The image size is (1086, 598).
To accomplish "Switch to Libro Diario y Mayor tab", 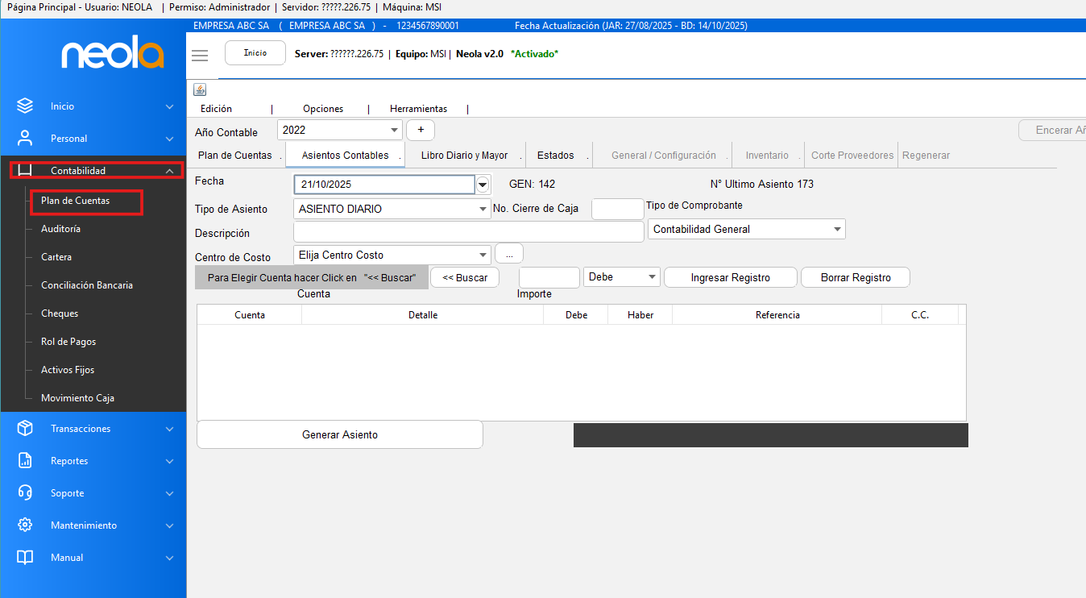I will click(x=464, y=156).
